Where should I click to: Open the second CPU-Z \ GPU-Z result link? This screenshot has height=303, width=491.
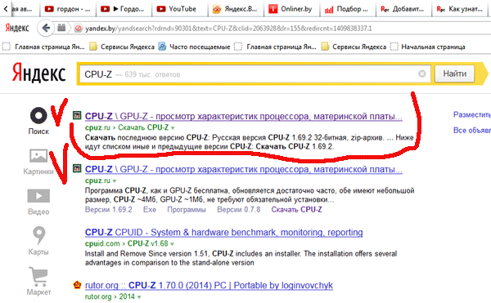(x=243, y=169)
